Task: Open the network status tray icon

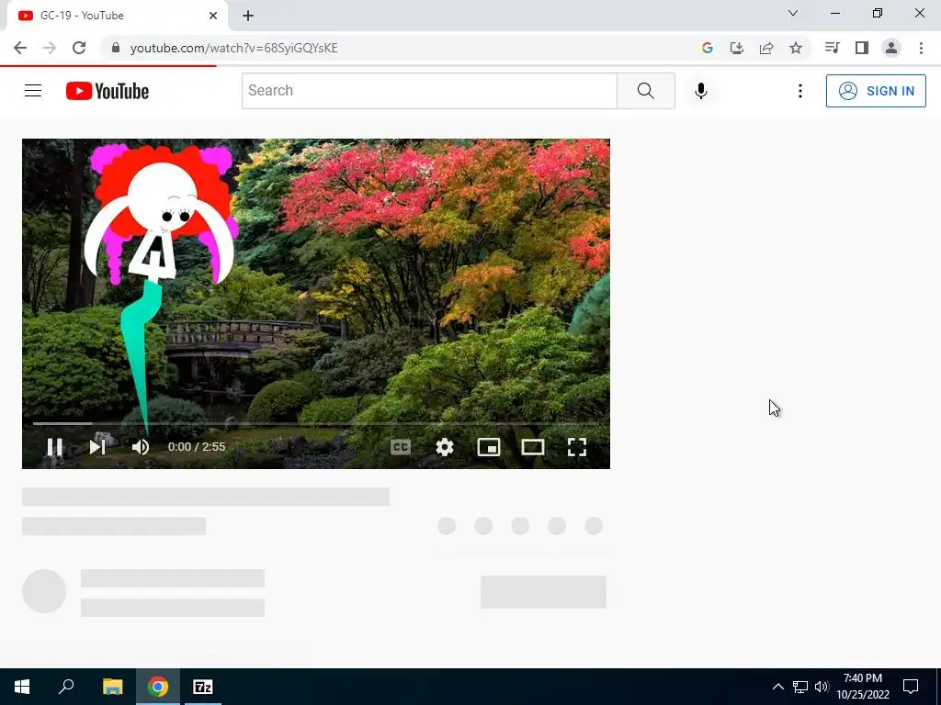Action: coord(800,687)
